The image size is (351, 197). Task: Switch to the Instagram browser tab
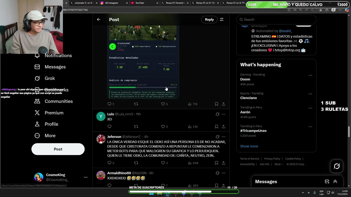(x=114, y=3)
